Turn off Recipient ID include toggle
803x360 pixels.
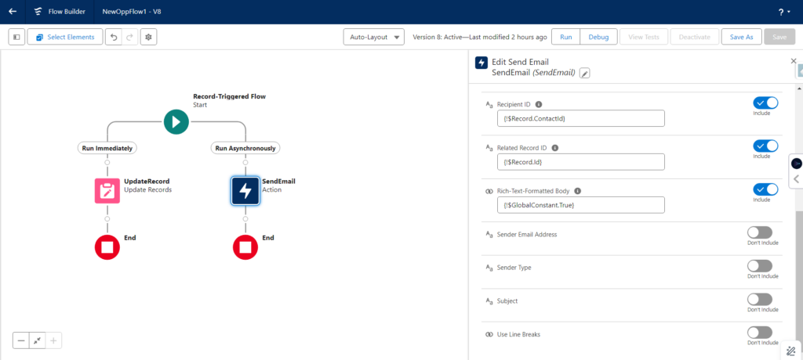tap(765, 103)
